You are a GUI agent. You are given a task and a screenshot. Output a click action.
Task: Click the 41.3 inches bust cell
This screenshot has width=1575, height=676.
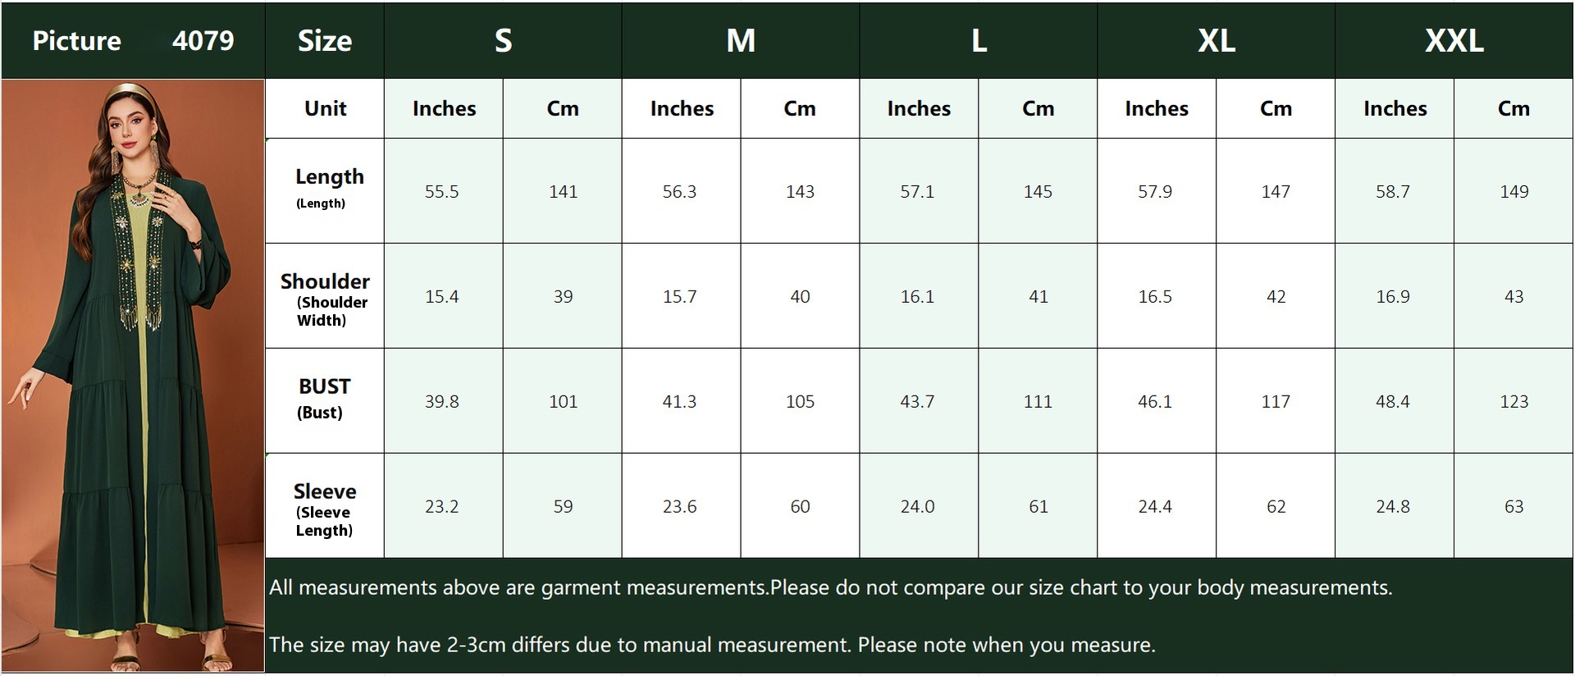pyautogui.click(x=680, y=401)
